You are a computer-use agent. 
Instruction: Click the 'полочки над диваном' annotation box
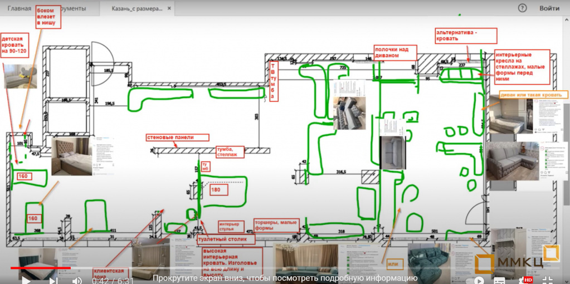(x=395, y=53)
